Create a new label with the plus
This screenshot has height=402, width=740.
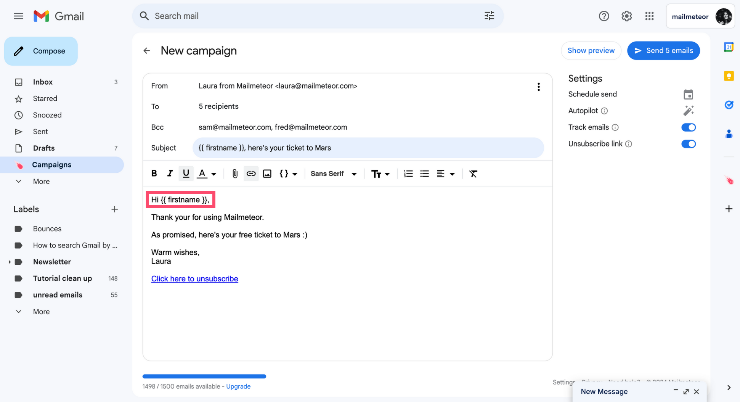point(114,209)
